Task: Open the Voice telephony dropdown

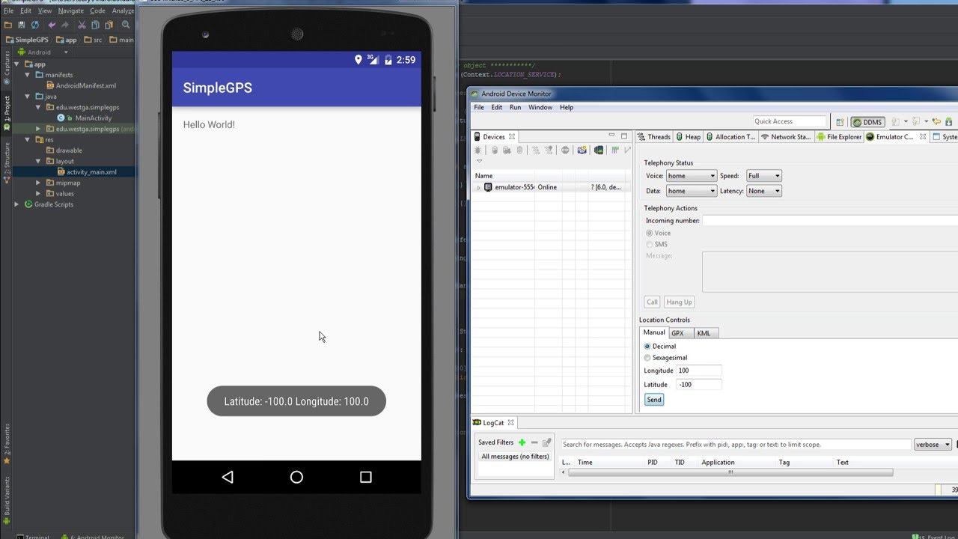Action: tap(692, 176)
